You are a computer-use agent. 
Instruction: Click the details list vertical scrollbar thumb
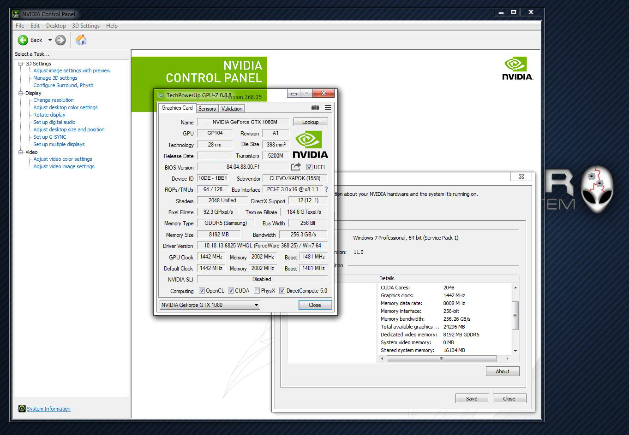[x=515, y=316]
